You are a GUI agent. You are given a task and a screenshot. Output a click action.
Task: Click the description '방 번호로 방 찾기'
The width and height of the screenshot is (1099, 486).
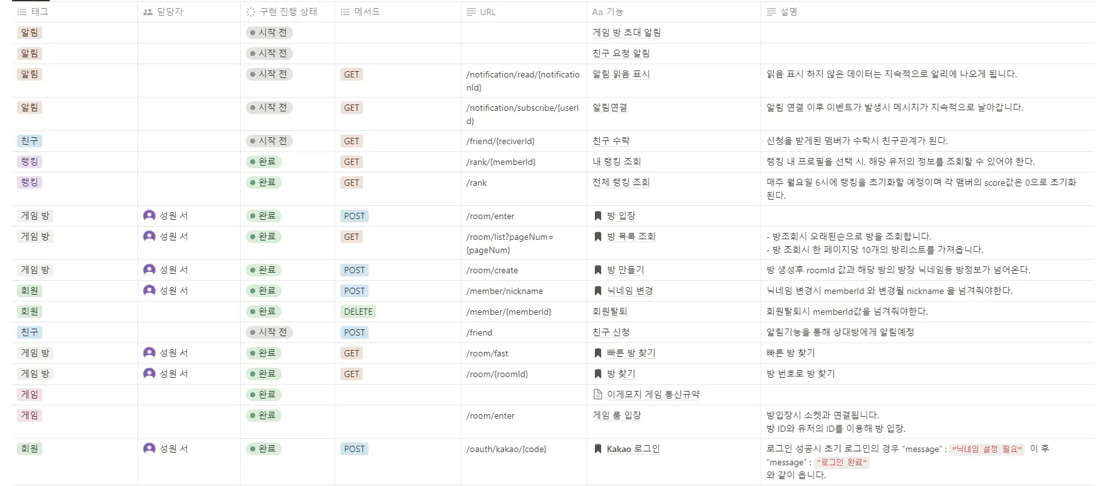(x=800, y=374)
